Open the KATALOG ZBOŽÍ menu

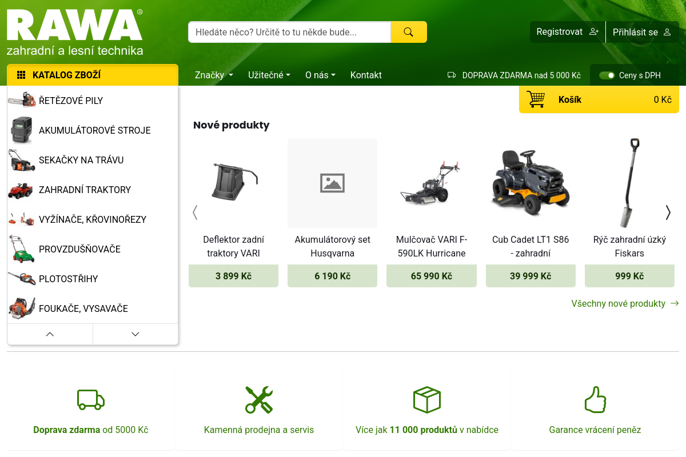[93, 75]
